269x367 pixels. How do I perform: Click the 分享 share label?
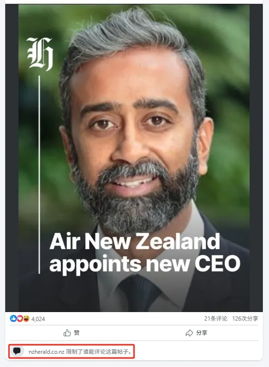pyautogui.click(x=202, y=332)
